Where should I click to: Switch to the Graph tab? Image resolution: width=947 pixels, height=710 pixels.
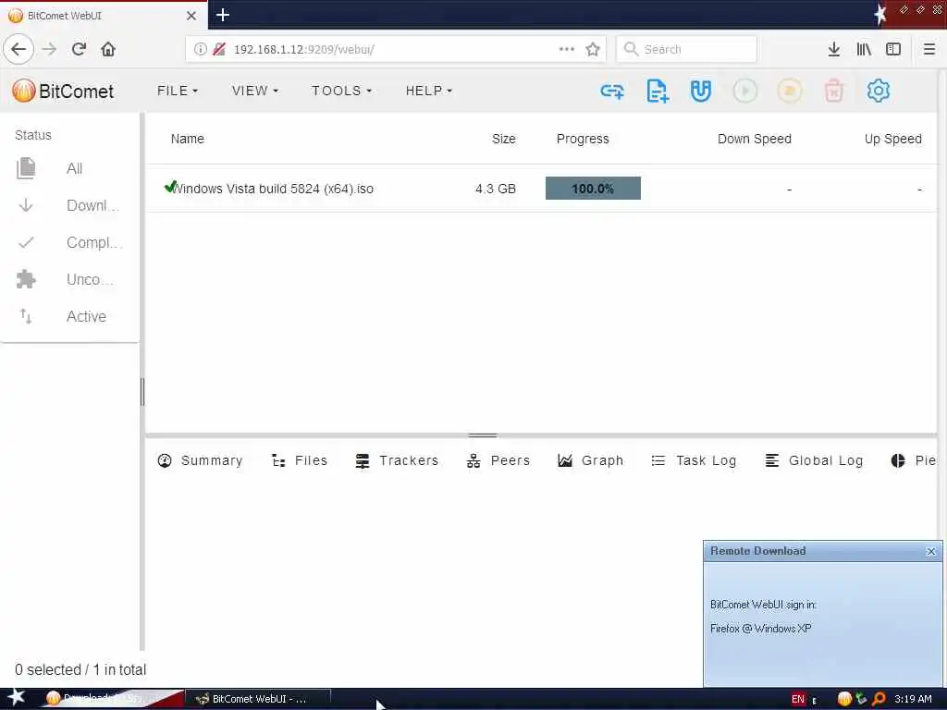(x=590, y=460)
